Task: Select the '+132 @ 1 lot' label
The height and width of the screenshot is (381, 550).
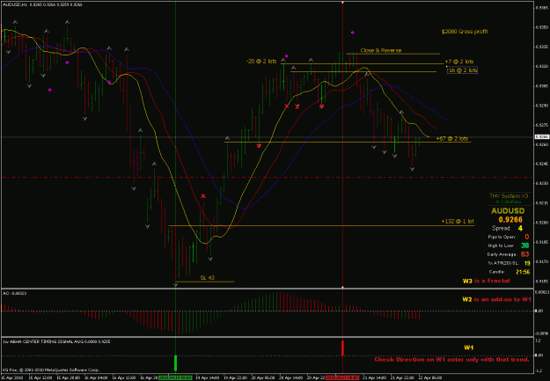Action: tap(458, 222)
